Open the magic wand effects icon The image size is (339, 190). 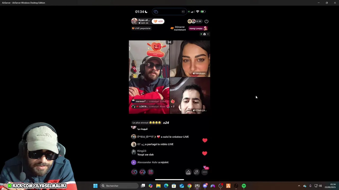(196, 172)
